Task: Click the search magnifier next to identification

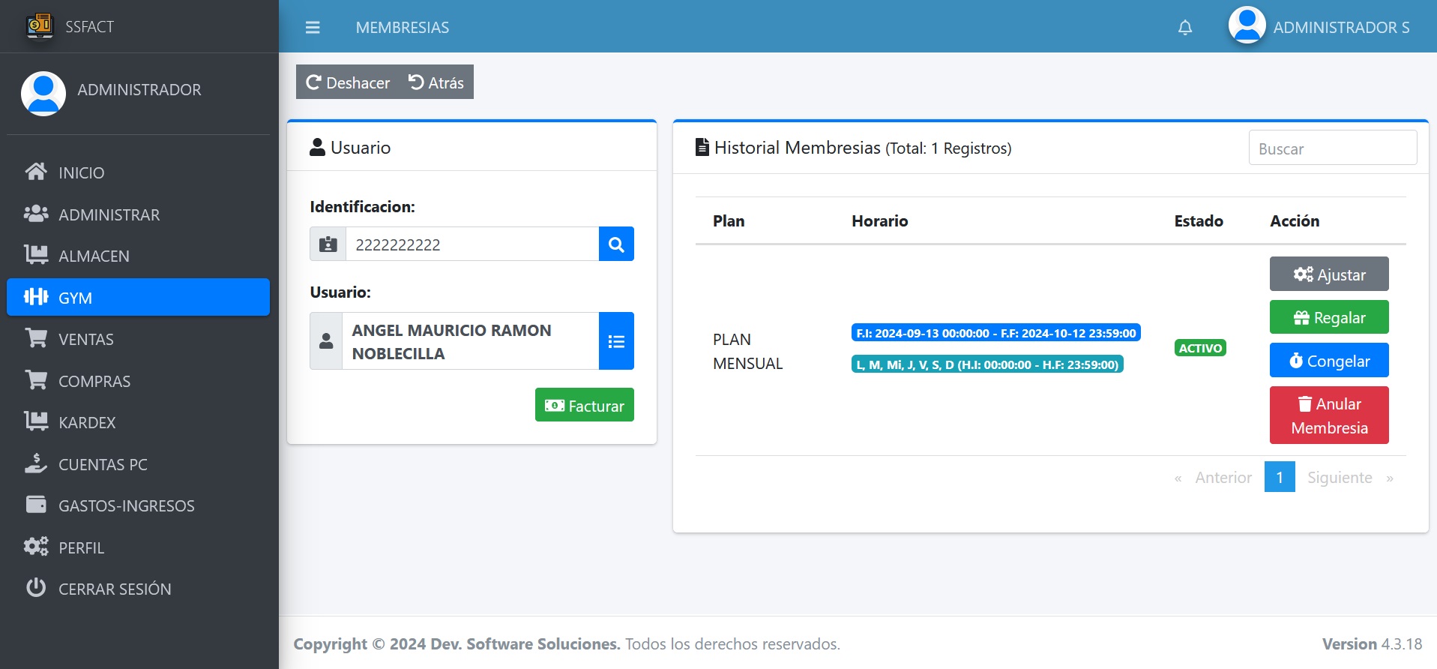Action: pyautogui.click(x=616, y=244)
